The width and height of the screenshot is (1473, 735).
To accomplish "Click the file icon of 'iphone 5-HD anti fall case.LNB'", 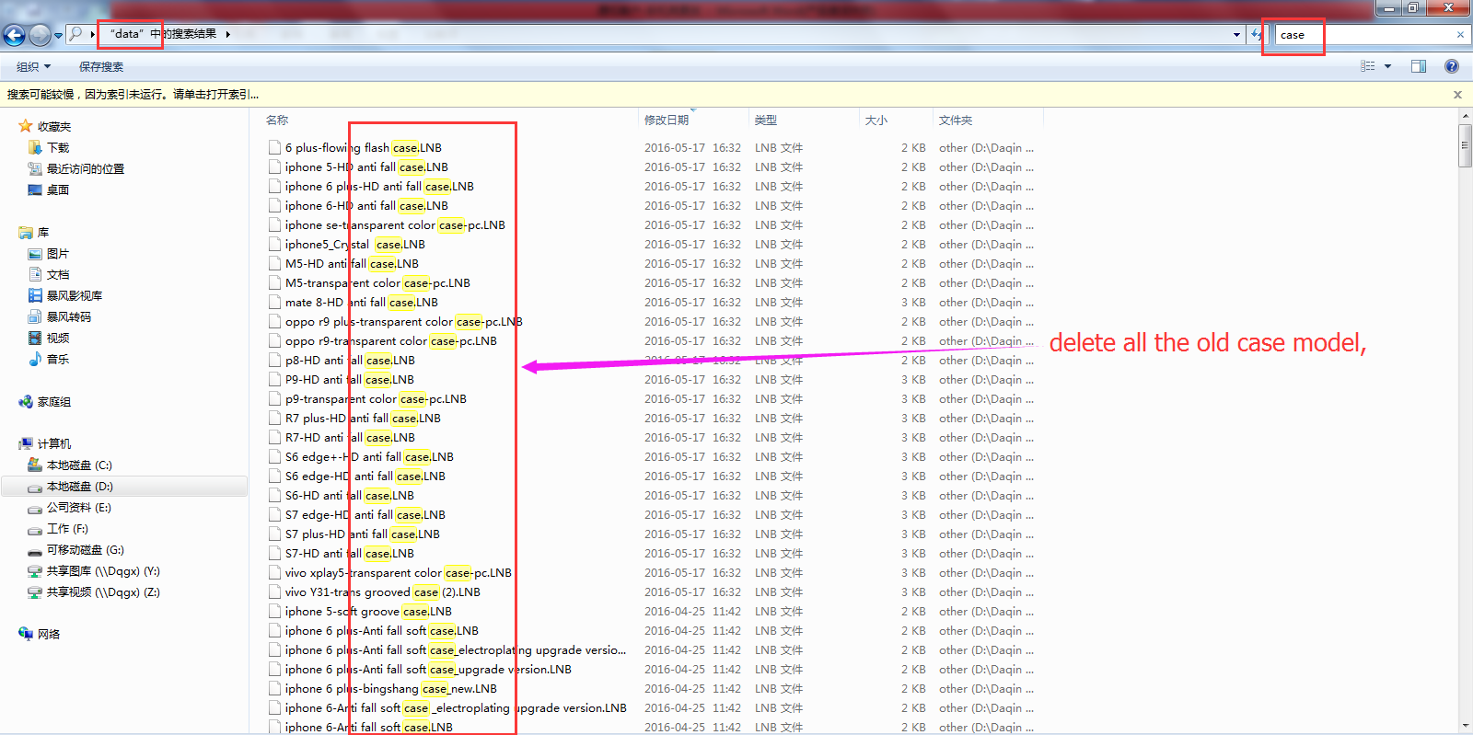I will point(274,167).
